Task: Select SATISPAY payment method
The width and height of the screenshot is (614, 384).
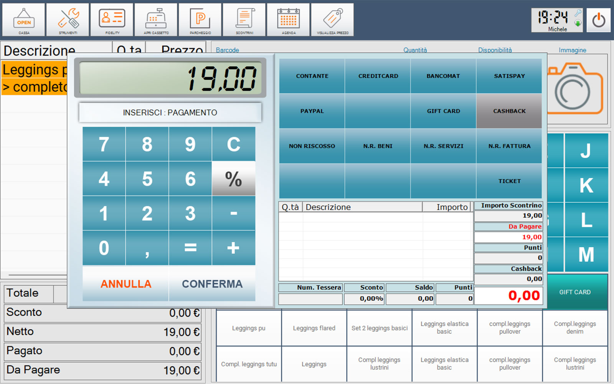Action: pyautogui.click(x=509, y=76)
